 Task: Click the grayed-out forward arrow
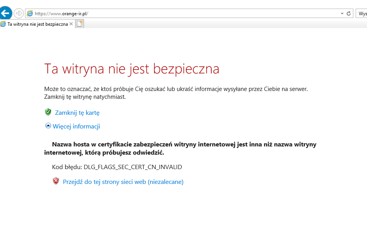pyautogui.click(x=18, y=13)
